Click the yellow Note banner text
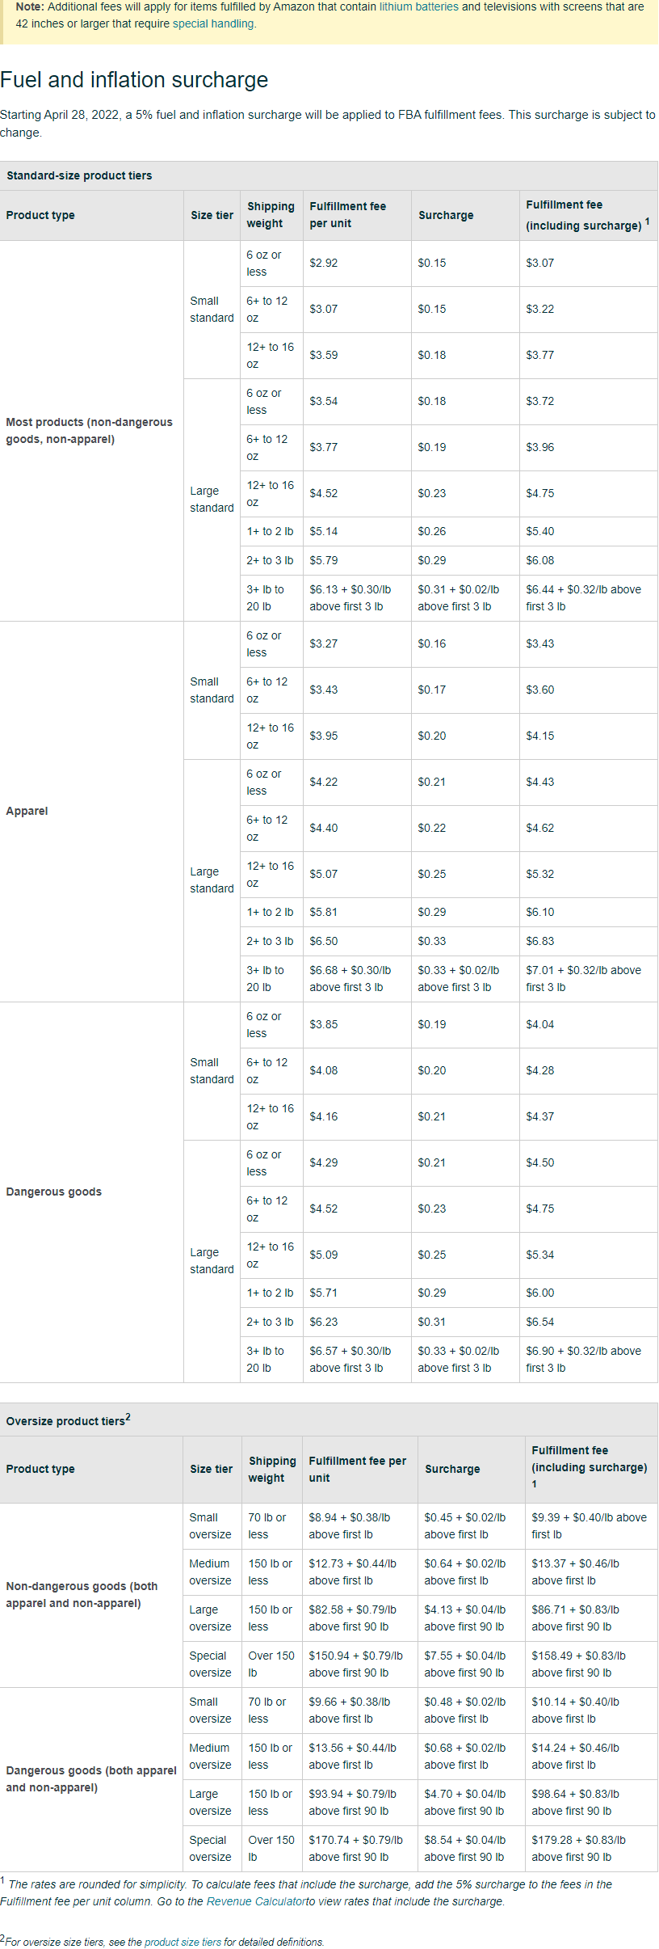Screen dimensions: 659x1949 pos(329,15)
